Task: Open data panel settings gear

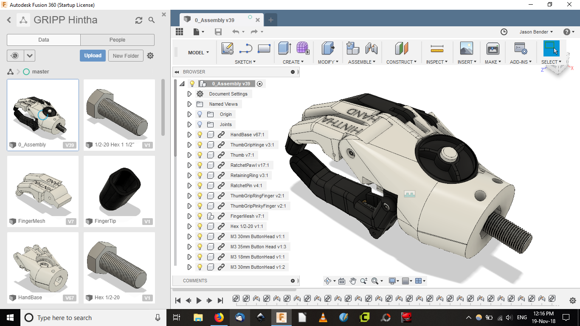Action: click(150, 56)
